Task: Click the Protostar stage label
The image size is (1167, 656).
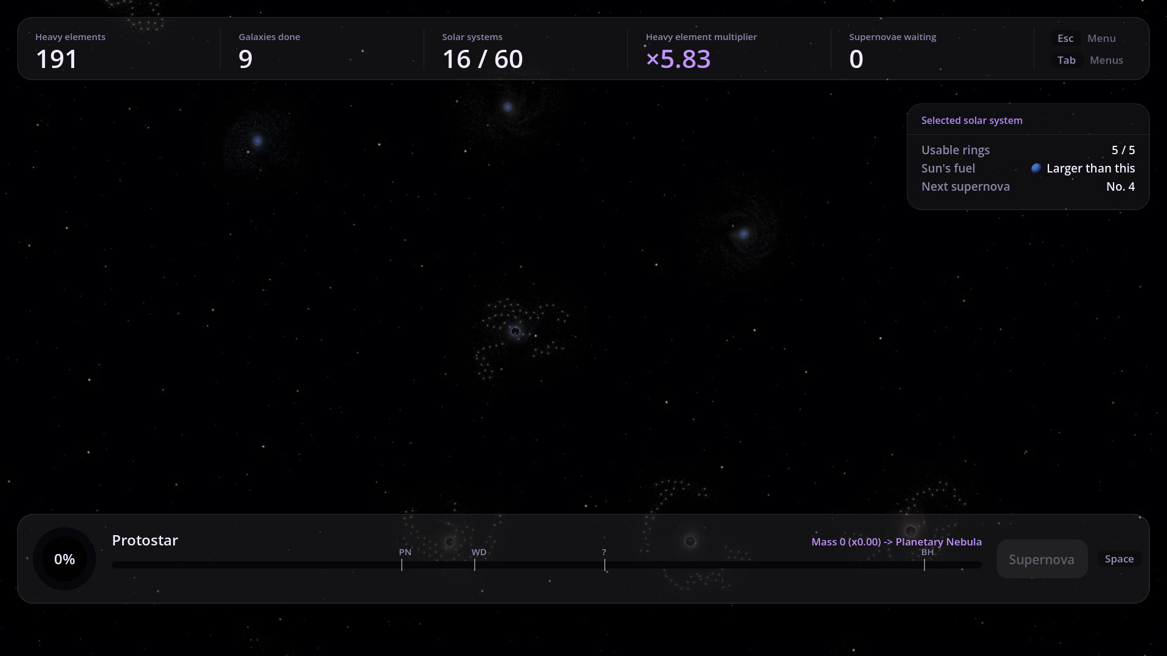Action: tap(145, 540)
